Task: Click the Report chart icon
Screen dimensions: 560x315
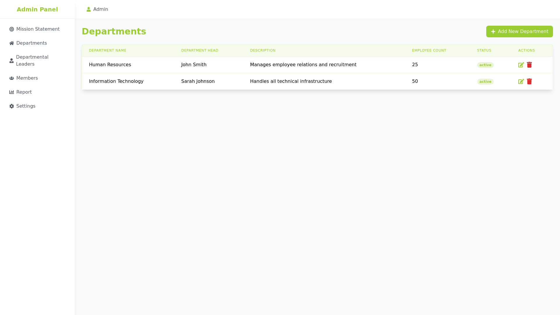Action: (12, 92)
